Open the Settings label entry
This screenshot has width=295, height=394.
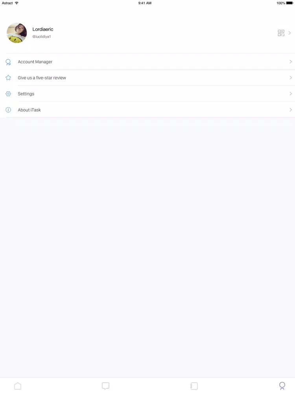pos(26,94)
